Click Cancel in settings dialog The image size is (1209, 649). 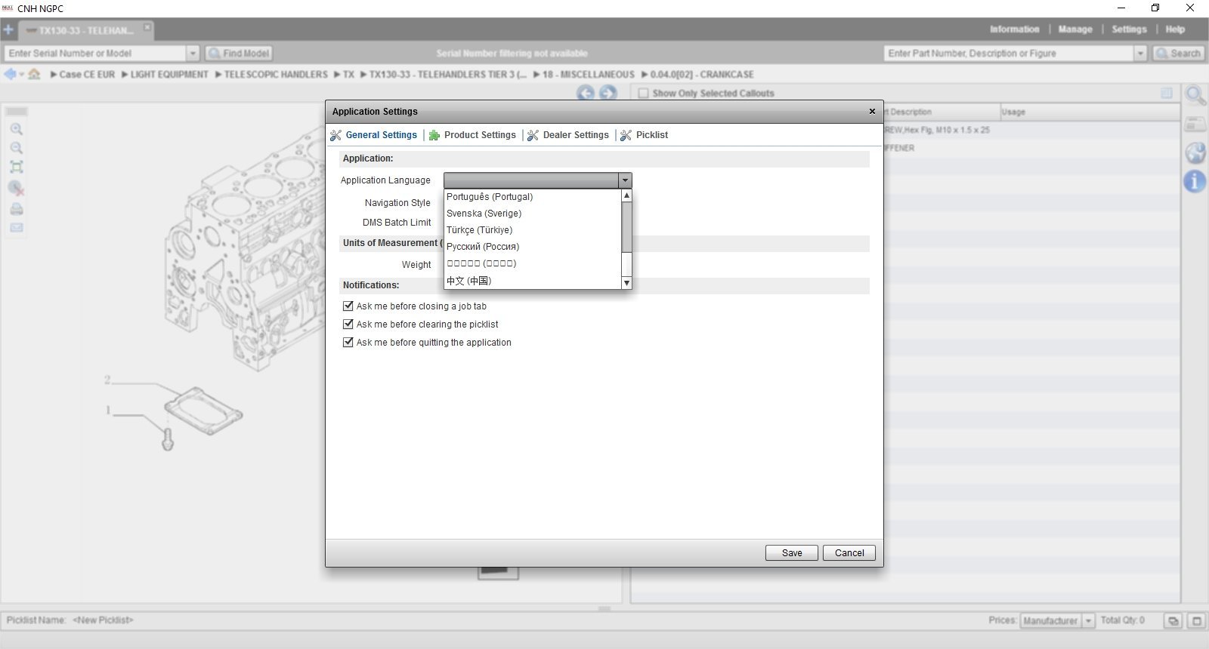pyautogui.click(x=849, y=553)
